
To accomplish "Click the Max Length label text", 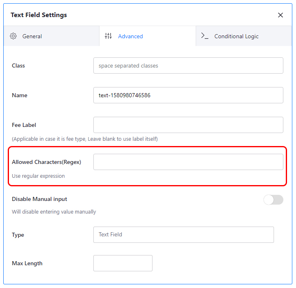I will tap(27, 263).
